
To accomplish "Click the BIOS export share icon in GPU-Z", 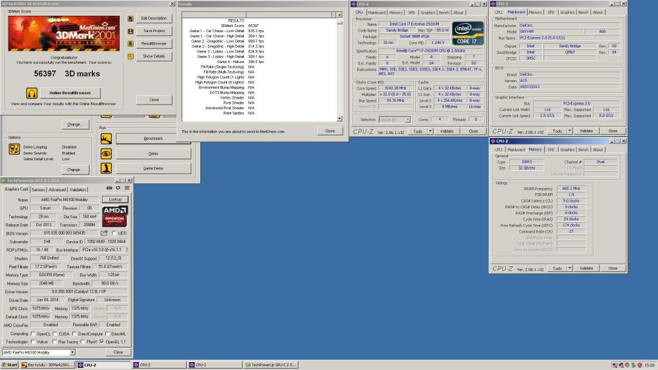I will pos(104,233).
